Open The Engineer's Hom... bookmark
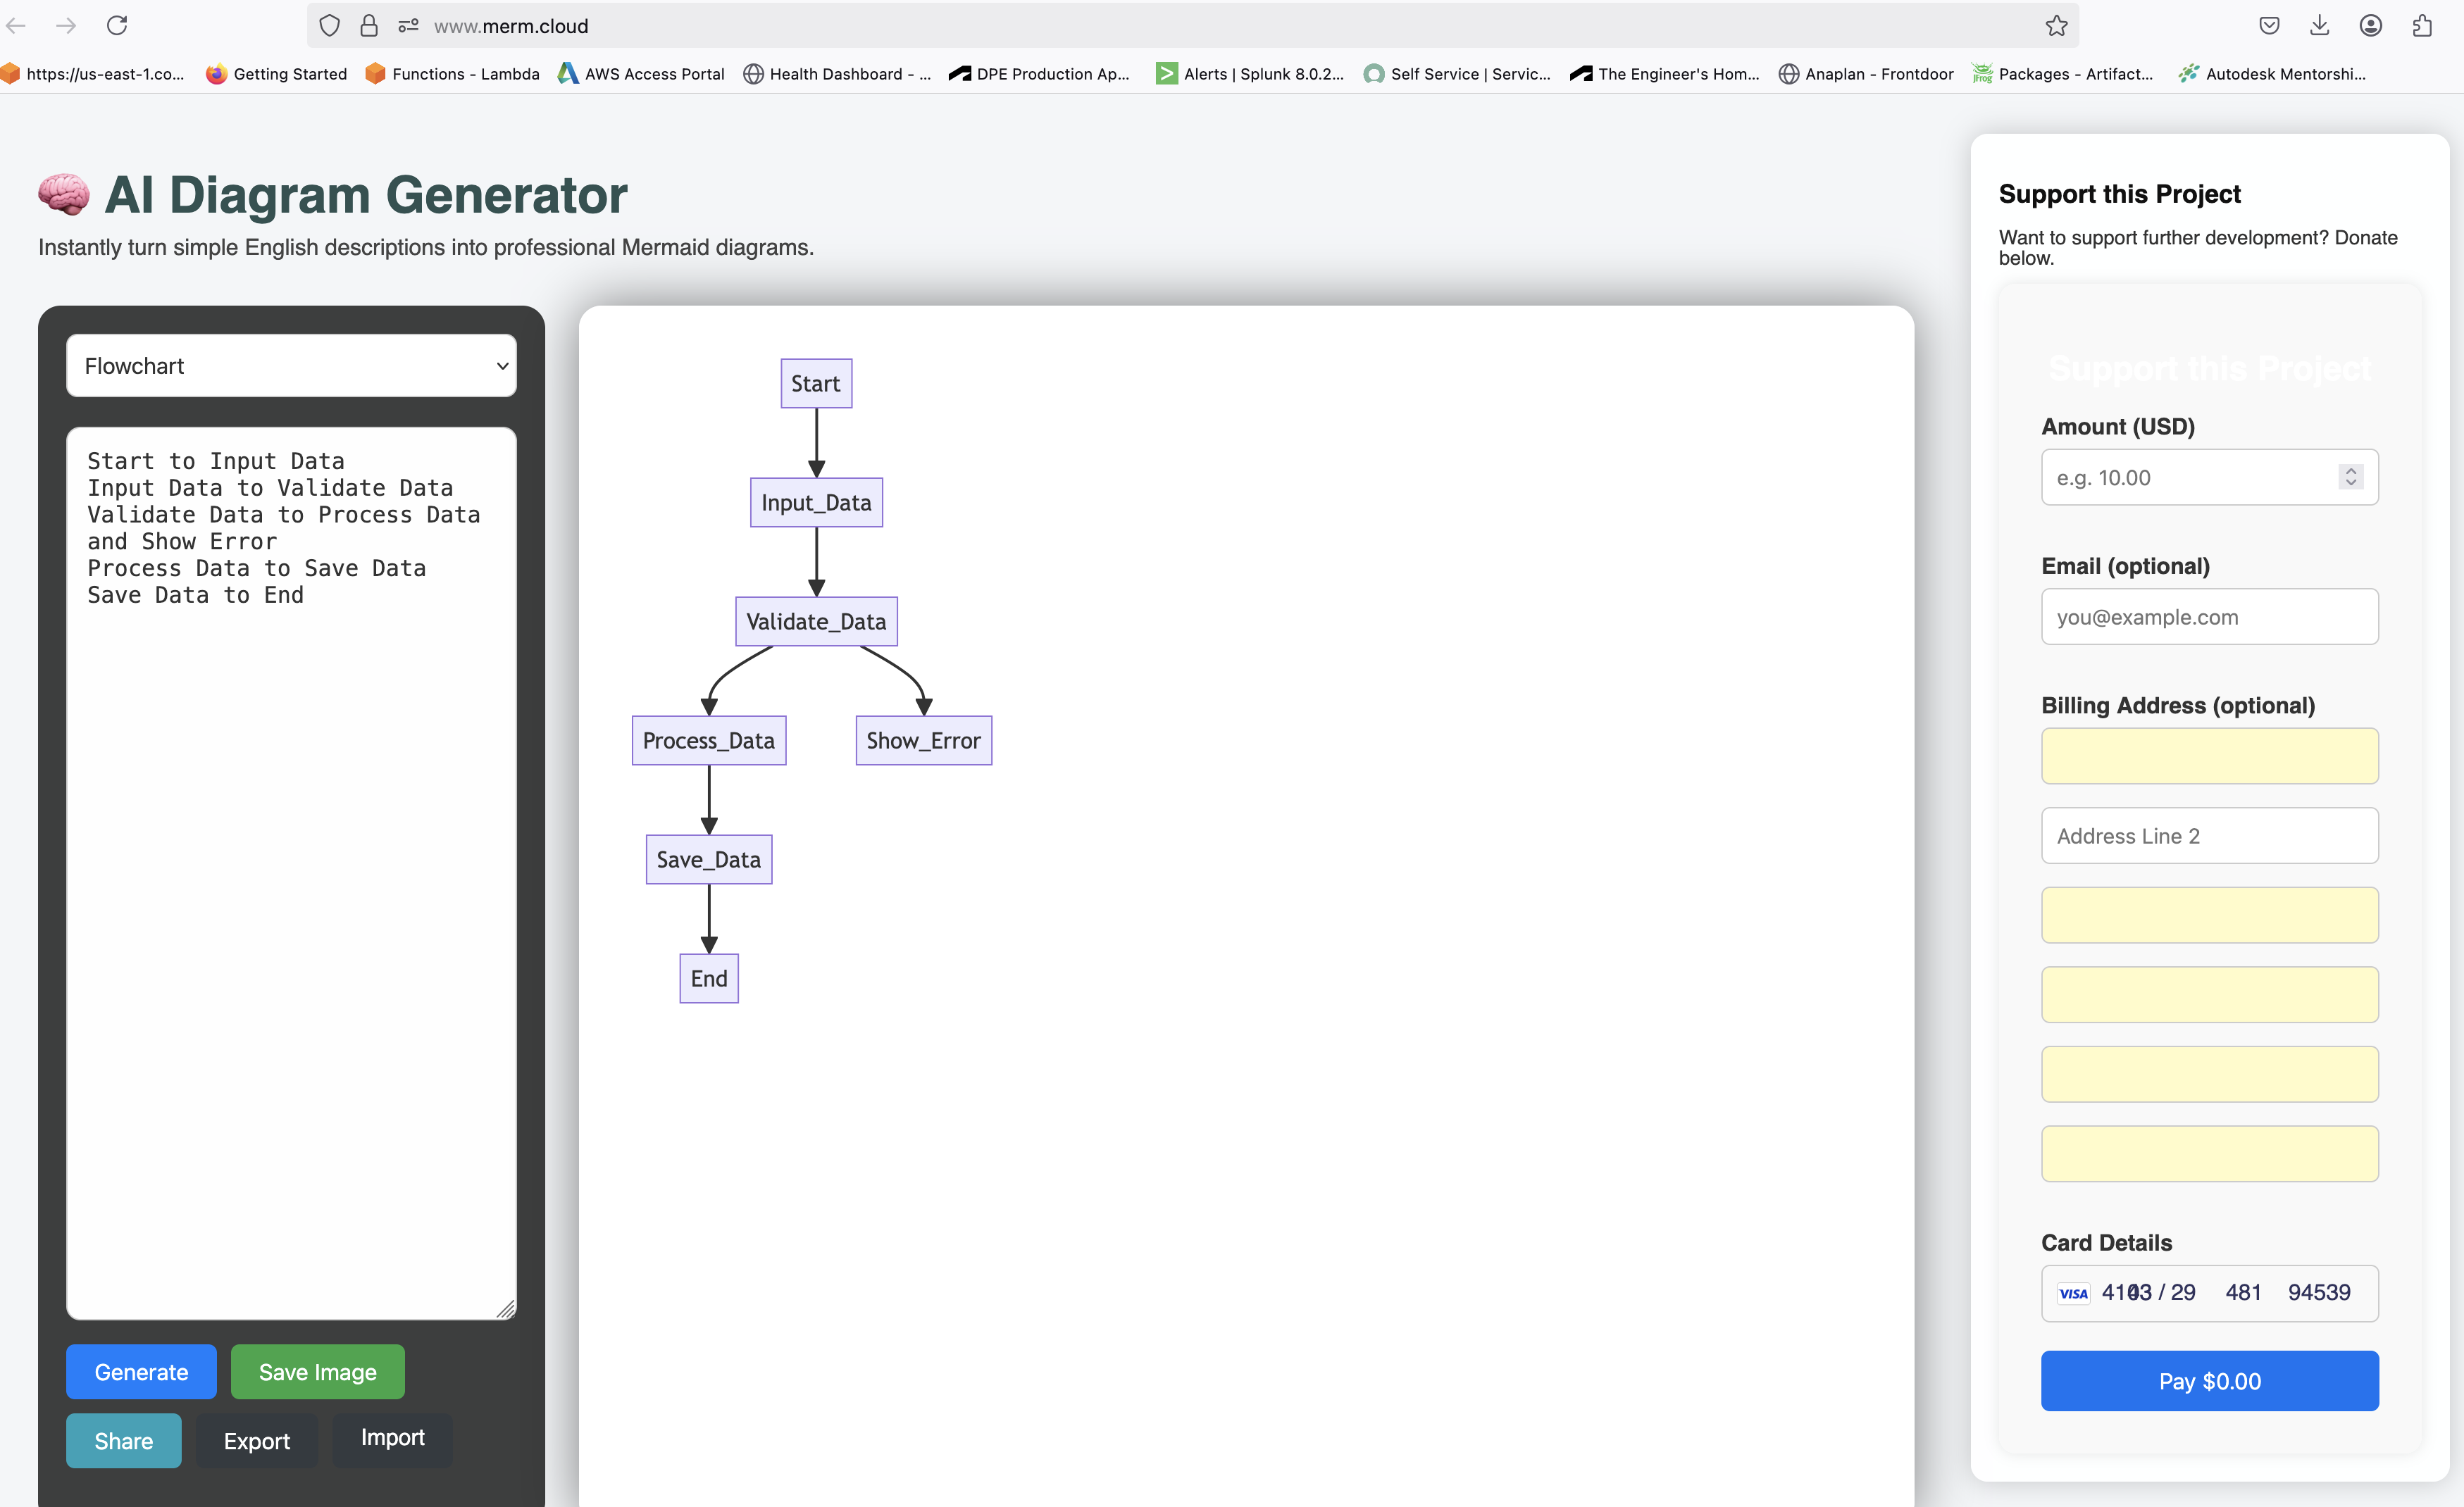Screen dimensions: 2464x1507 point(1664,74)
